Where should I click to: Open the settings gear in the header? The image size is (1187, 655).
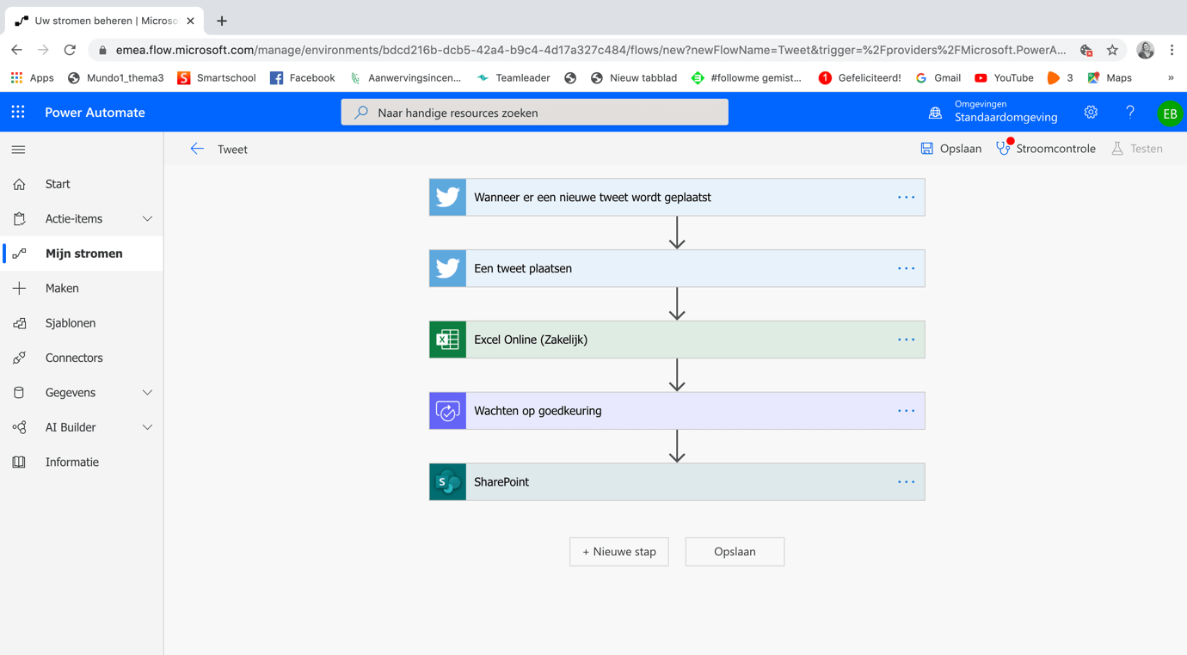click(x=1091, y=113)
